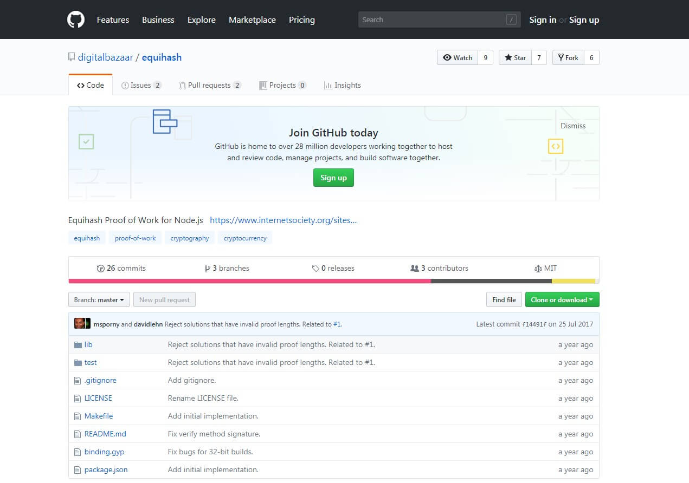Screen dimensions: 689x483
Task: Click the releases tag icon
Action: [x=315, y=269]
